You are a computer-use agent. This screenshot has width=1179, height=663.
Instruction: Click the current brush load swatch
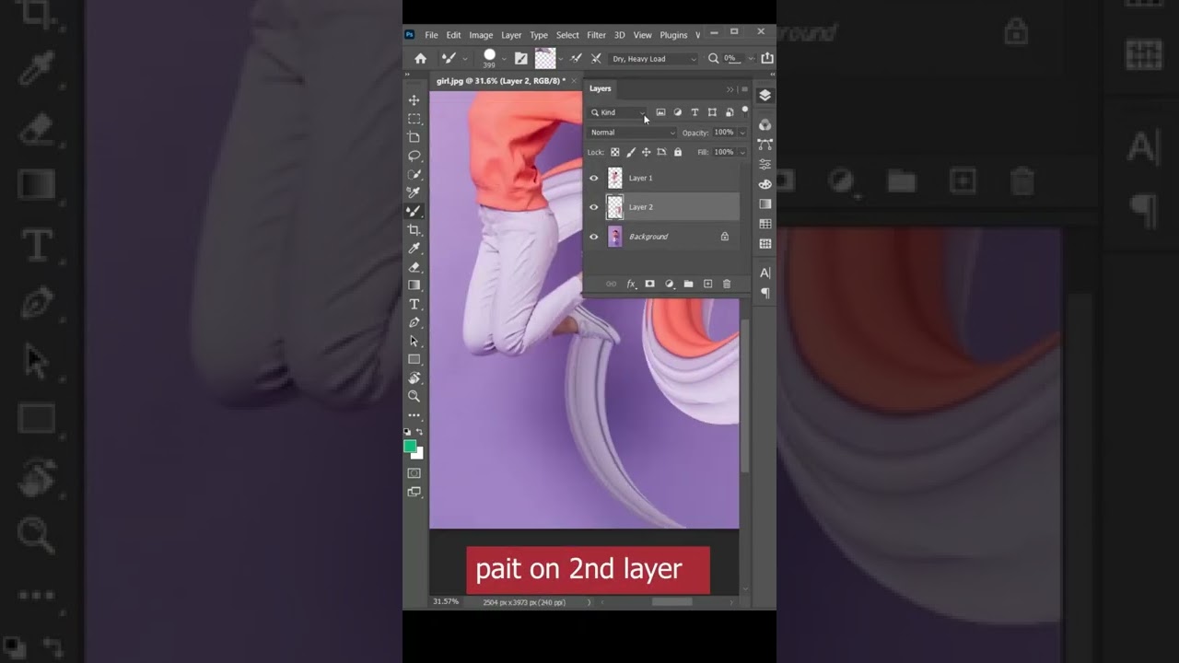click(x=545, y=59)
